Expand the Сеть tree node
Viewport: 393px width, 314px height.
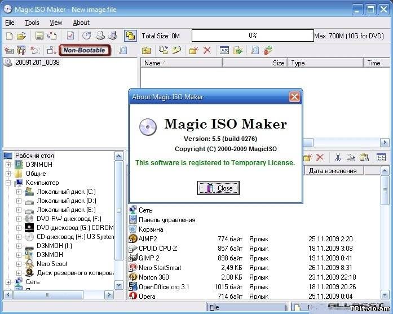[8, 282]
